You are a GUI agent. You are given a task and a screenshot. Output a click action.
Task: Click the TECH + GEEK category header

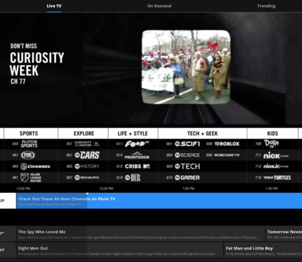pos(202,133)
